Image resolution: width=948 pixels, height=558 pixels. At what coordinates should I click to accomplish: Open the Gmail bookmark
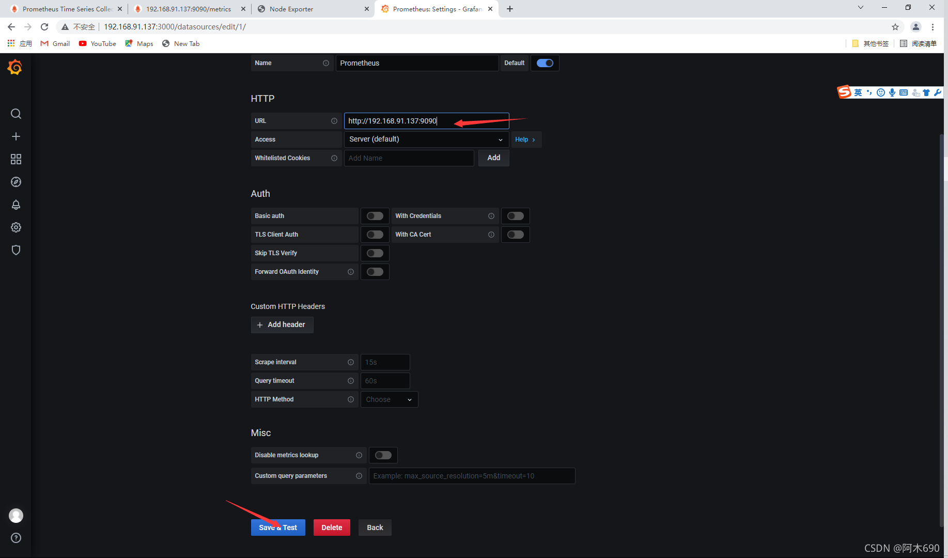(55, 43)
